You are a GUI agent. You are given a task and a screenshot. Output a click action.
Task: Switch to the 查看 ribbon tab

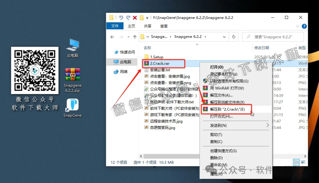[x=164, y=26]
